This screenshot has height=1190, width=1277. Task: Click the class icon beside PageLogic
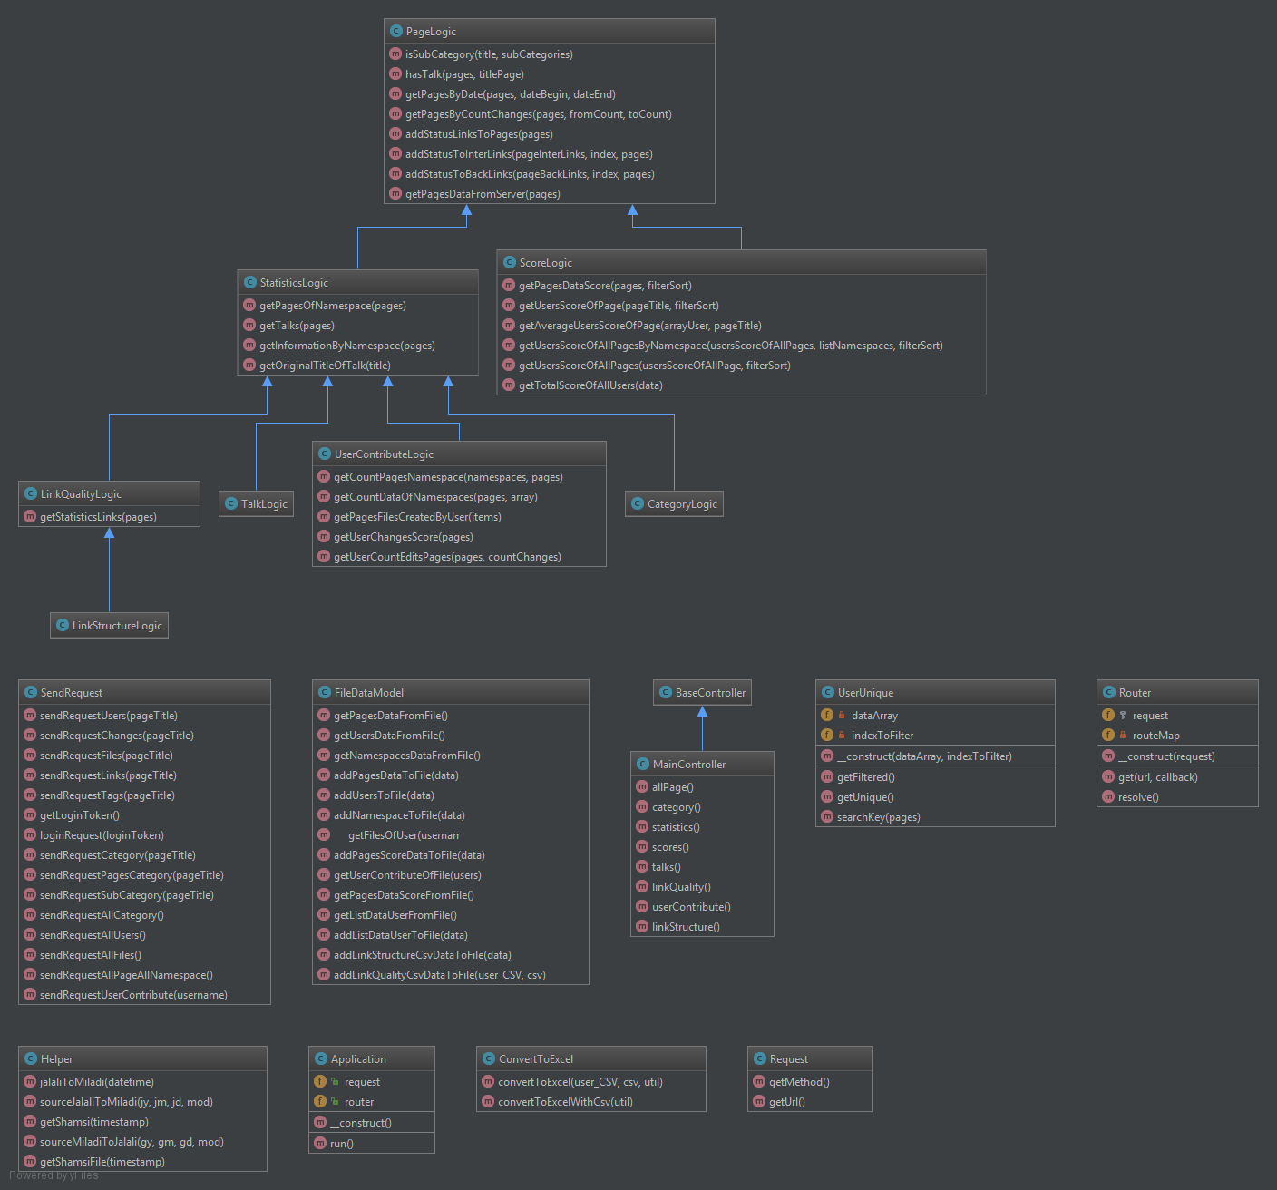[395, 31]
